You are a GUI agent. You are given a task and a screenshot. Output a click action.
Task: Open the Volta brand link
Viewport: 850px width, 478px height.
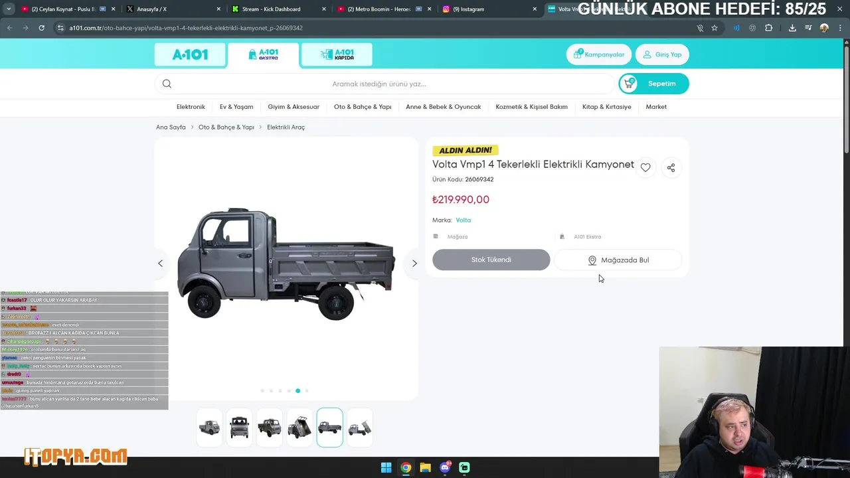click(x=463, y=220)
